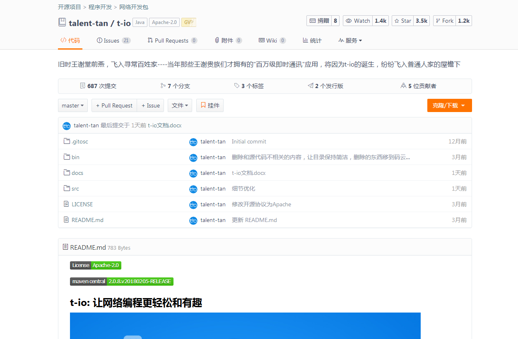The width and height of the screenshot is (518, 339).
Task: Open the 服务 dropdown in the tab bar
Action: tap(350, 41)
